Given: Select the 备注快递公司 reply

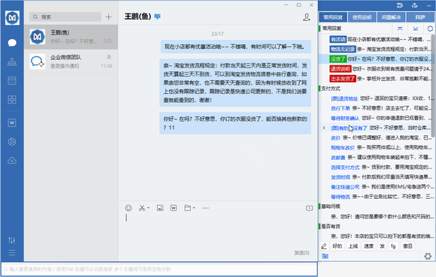Looking at the screenshot, I should click(x=345, y=187).
